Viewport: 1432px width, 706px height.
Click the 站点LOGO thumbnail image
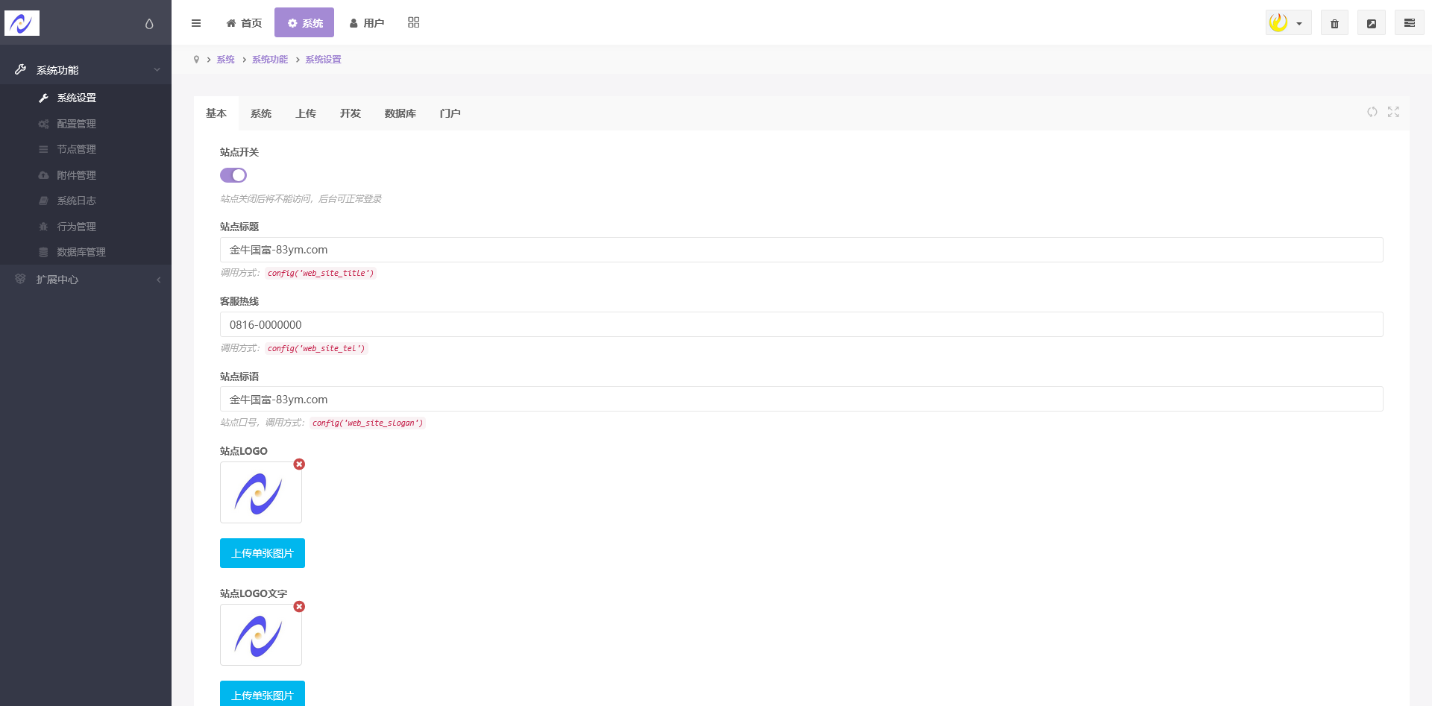click(261, 492)
